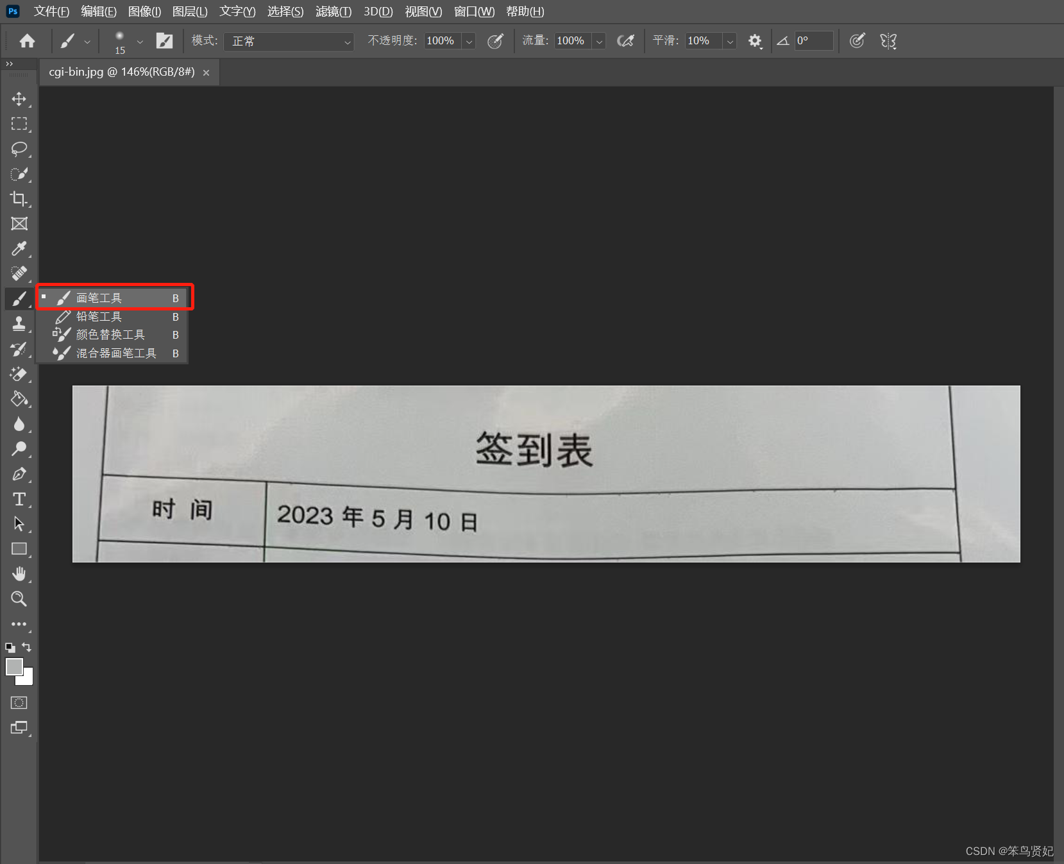This screenshot has width=1064, height=864.
Task: Select the Crop tool
Action: [x=19, y=199]
